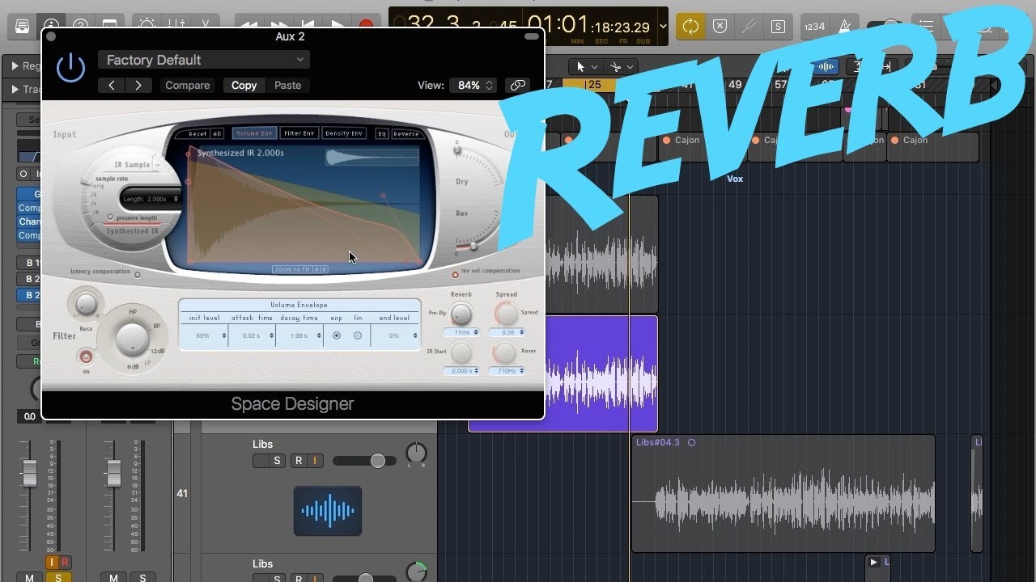This screenshot has width=1036, height=582.
Task: Switch to the EQ tab
Action: [382, 134]
